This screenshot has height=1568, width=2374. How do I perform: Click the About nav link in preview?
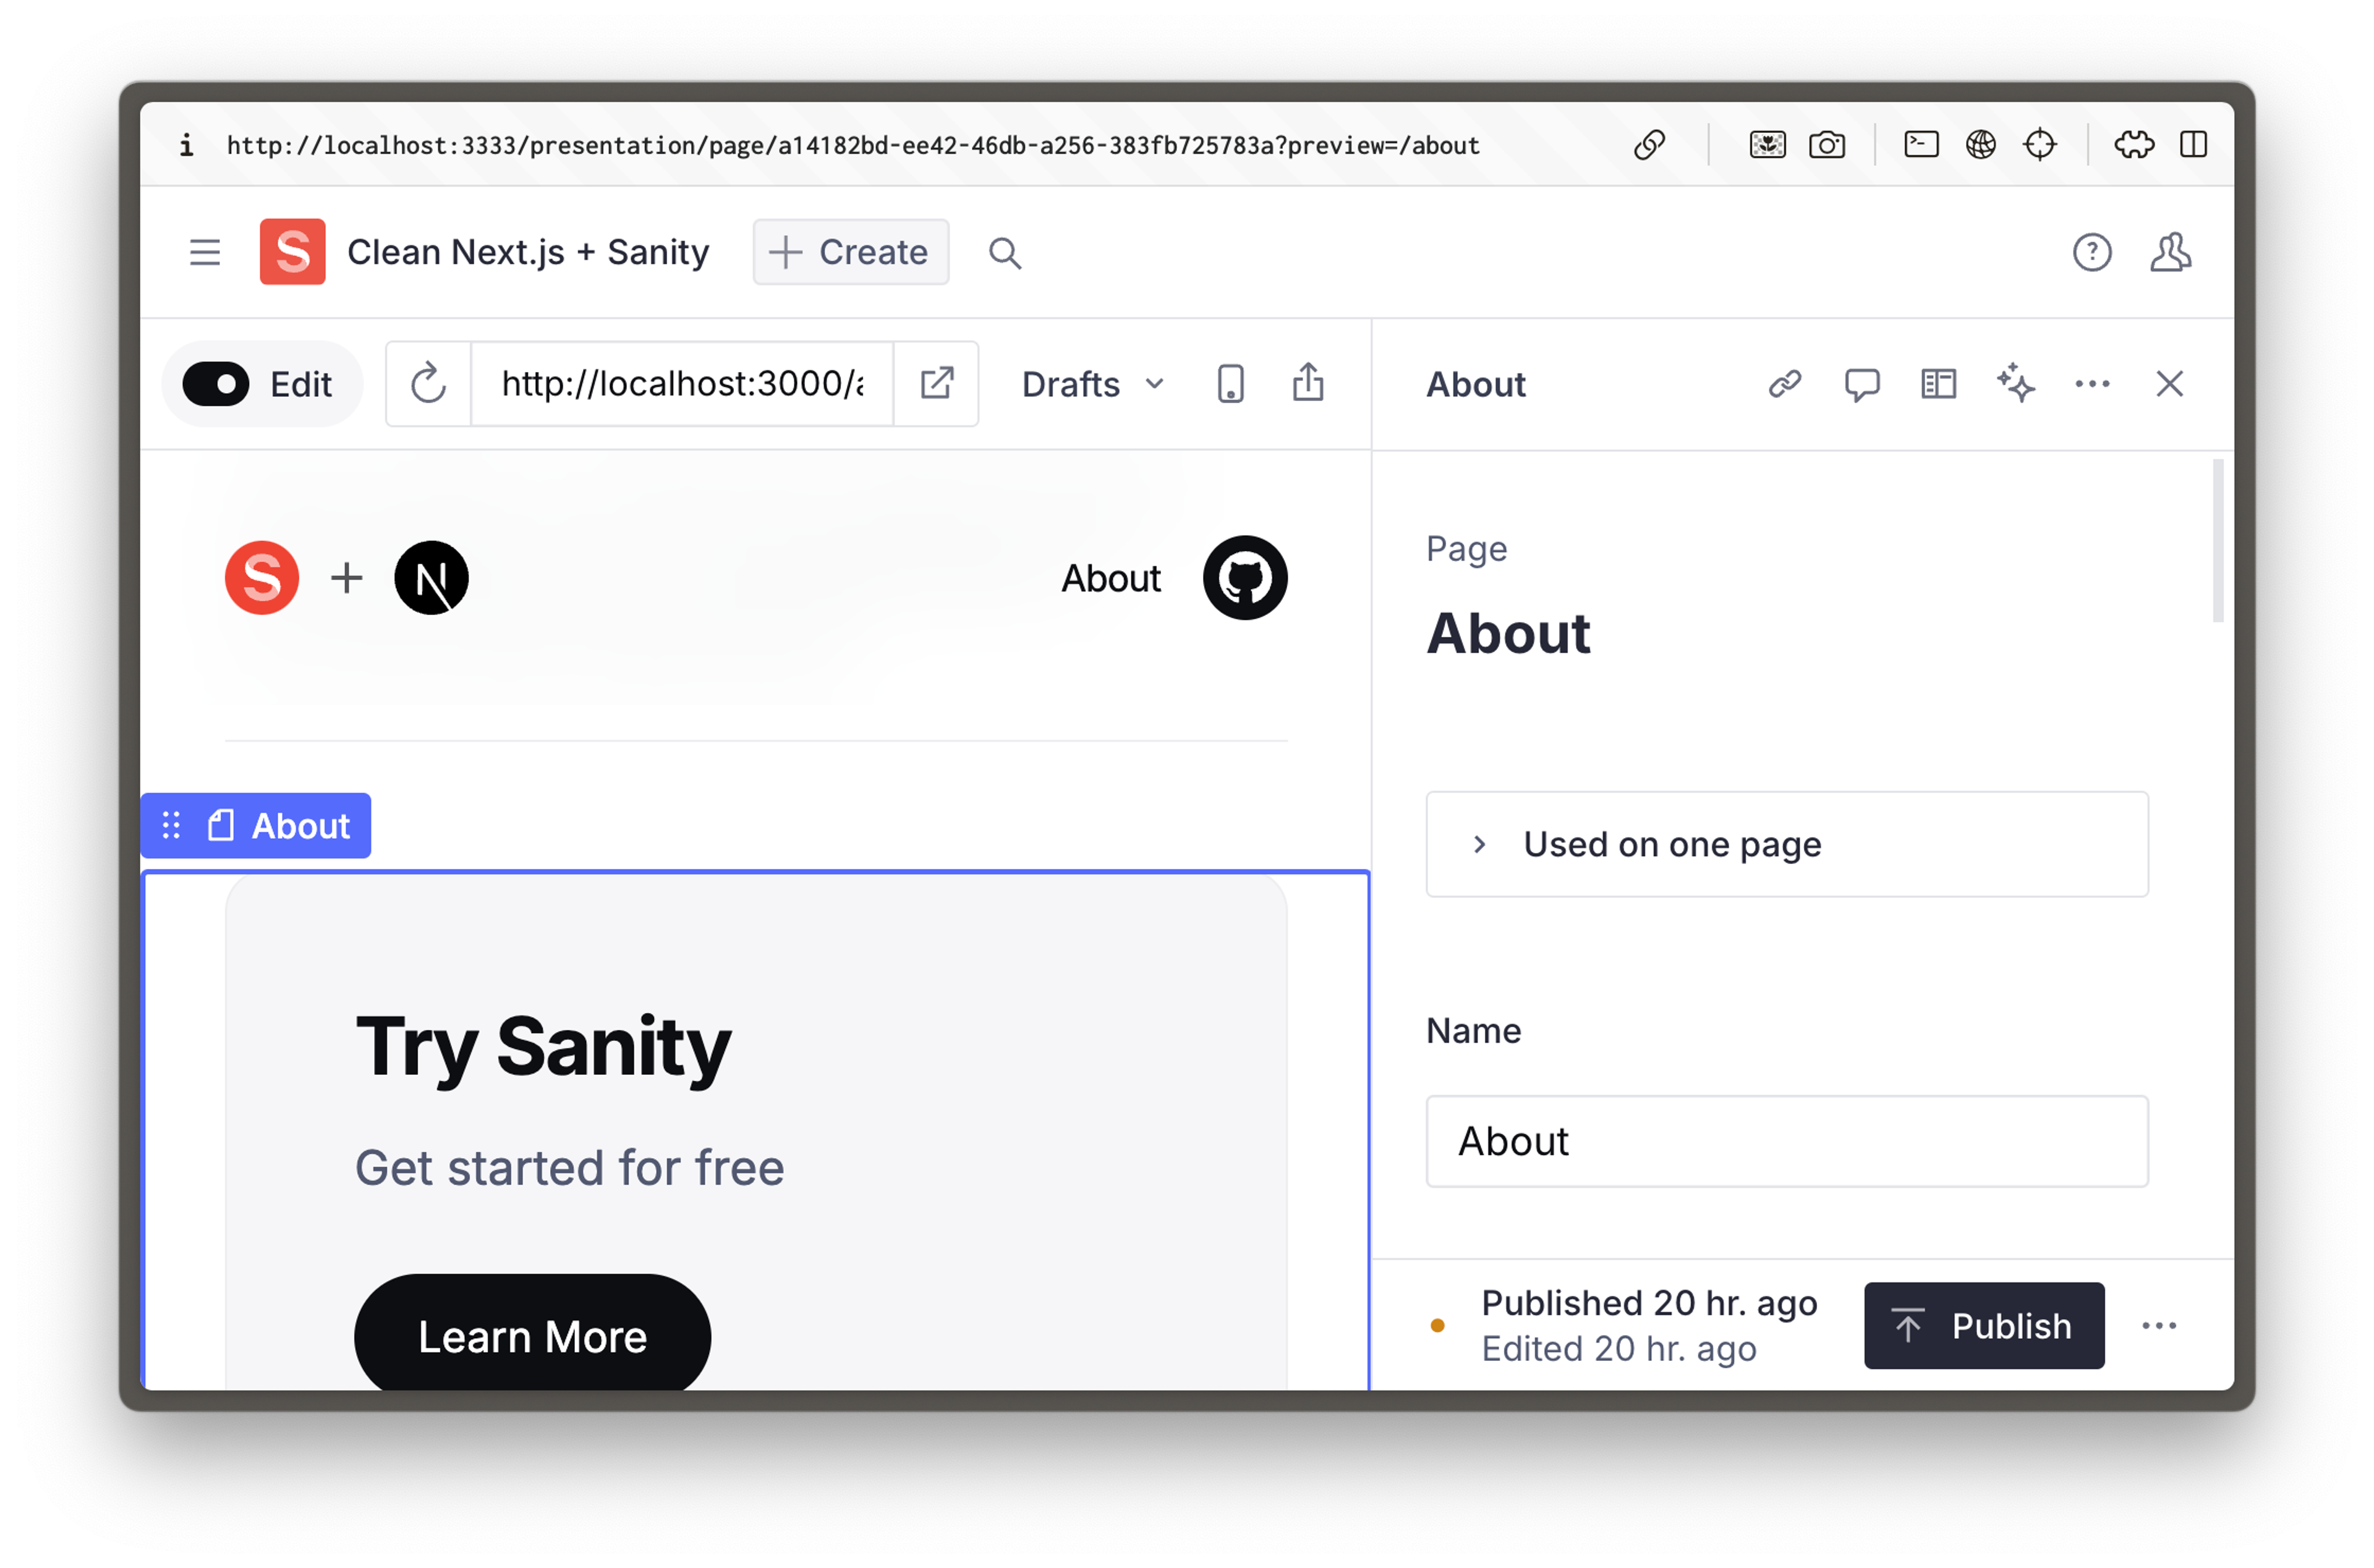click(x=1110, y=578)
